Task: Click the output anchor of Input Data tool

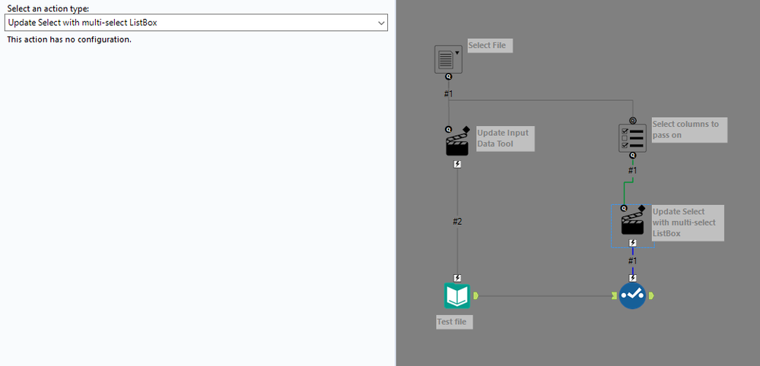Action: coord(475,295)
